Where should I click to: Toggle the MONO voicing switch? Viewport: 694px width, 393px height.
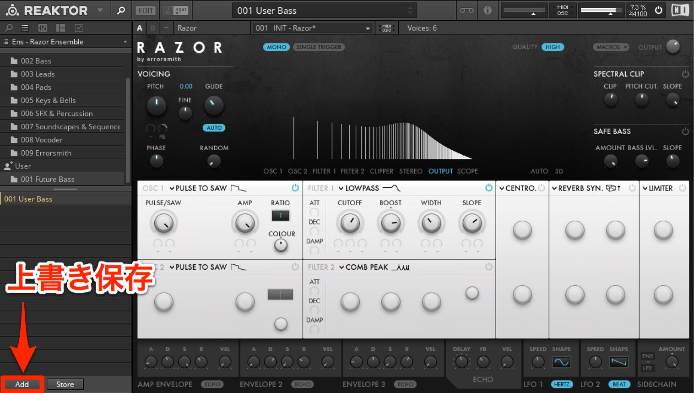pyautogui.click(x=277, y=47)
